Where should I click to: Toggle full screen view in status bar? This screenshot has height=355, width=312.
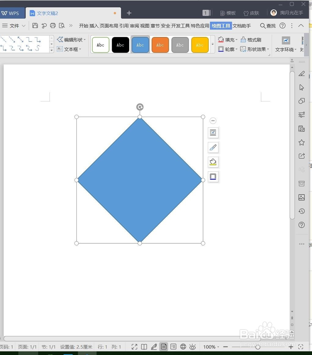[134, 347]
